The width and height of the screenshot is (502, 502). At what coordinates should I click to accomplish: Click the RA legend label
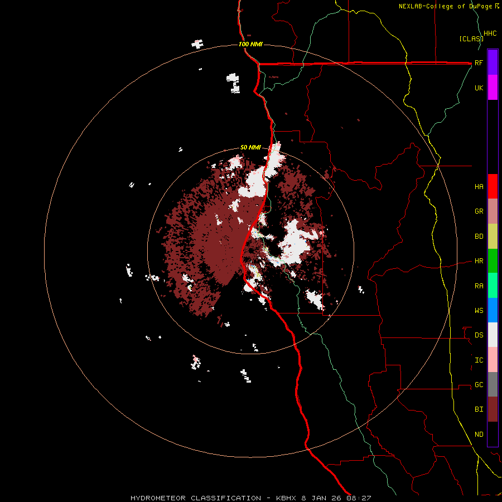pyautogui.click(x=479, y=286)
